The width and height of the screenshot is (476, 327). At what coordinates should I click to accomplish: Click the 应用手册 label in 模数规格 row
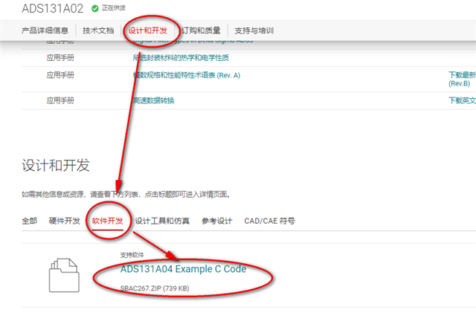(x=60, y=75)
